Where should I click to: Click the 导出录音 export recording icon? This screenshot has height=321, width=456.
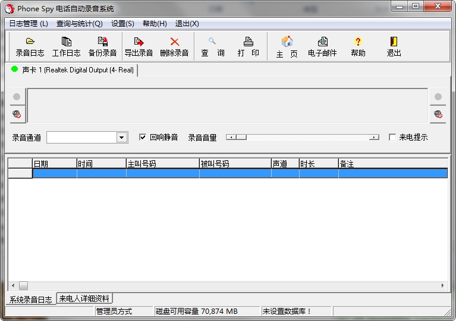(139, 46)
